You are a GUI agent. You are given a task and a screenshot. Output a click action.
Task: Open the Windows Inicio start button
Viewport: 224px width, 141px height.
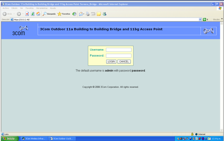[9, 139]
